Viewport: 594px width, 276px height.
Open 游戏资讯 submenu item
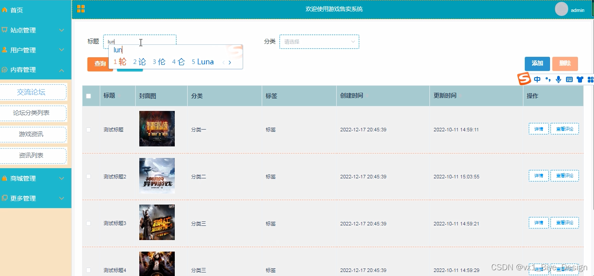31,134
